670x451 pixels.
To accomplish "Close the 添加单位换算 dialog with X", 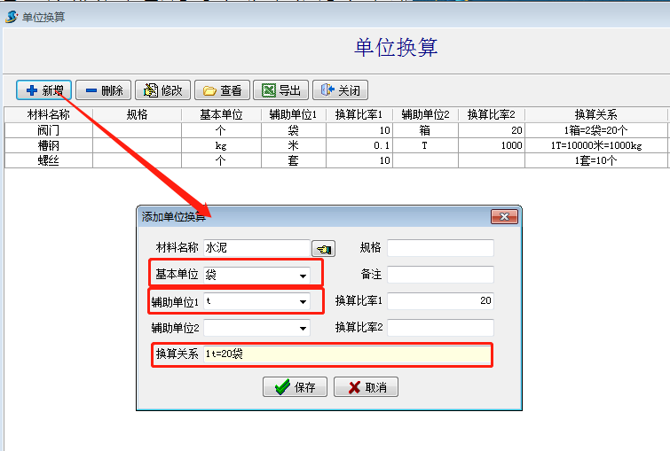I will point(505,216).
